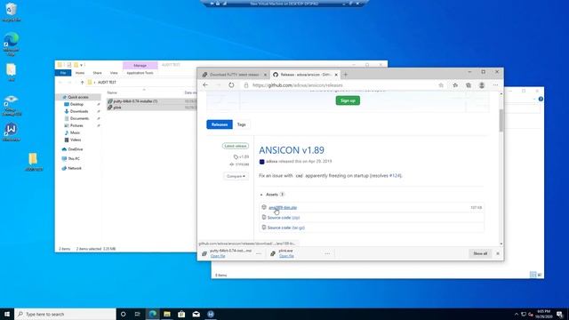The height and width of the screenshot is (320, 569).
Task: Click the green Sign up button
Action: [348, 100]
